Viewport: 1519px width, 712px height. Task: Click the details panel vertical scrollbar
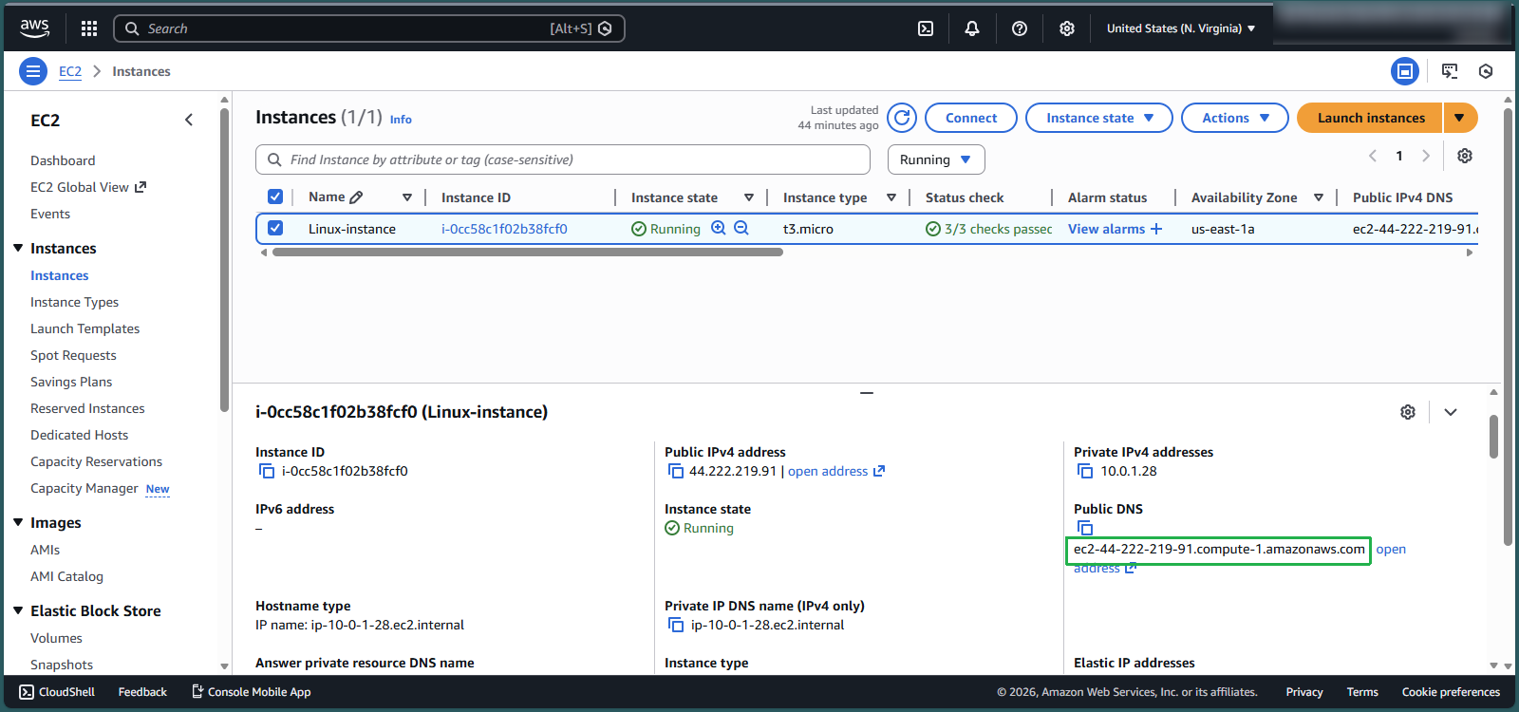[1493, 437]
